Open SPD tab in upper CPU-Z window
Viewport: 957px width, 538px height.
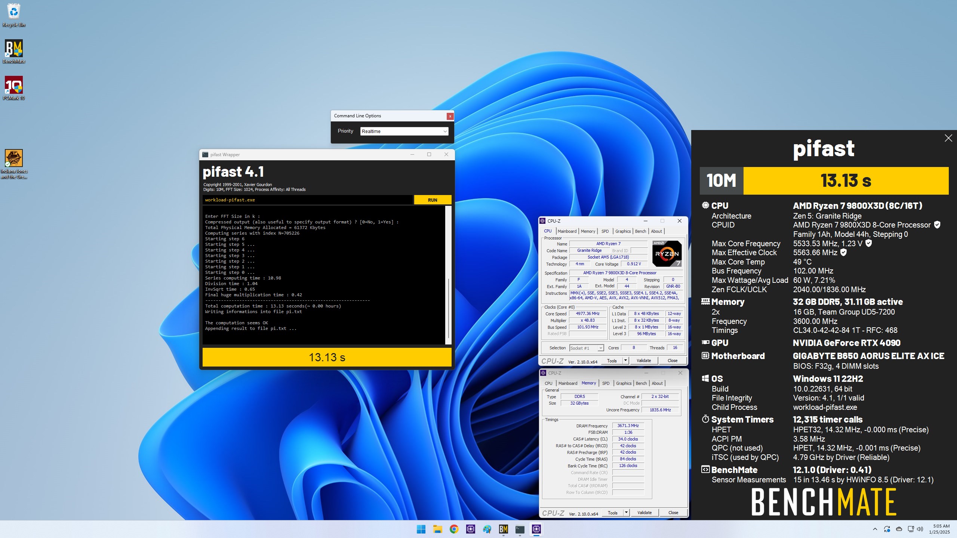[605, 231]
